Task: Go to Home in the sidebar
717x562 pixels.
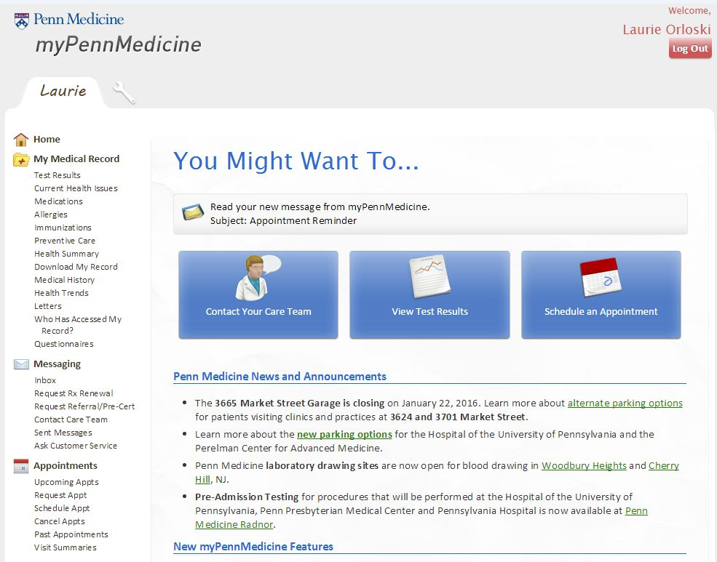Action: tap(47, 140)
